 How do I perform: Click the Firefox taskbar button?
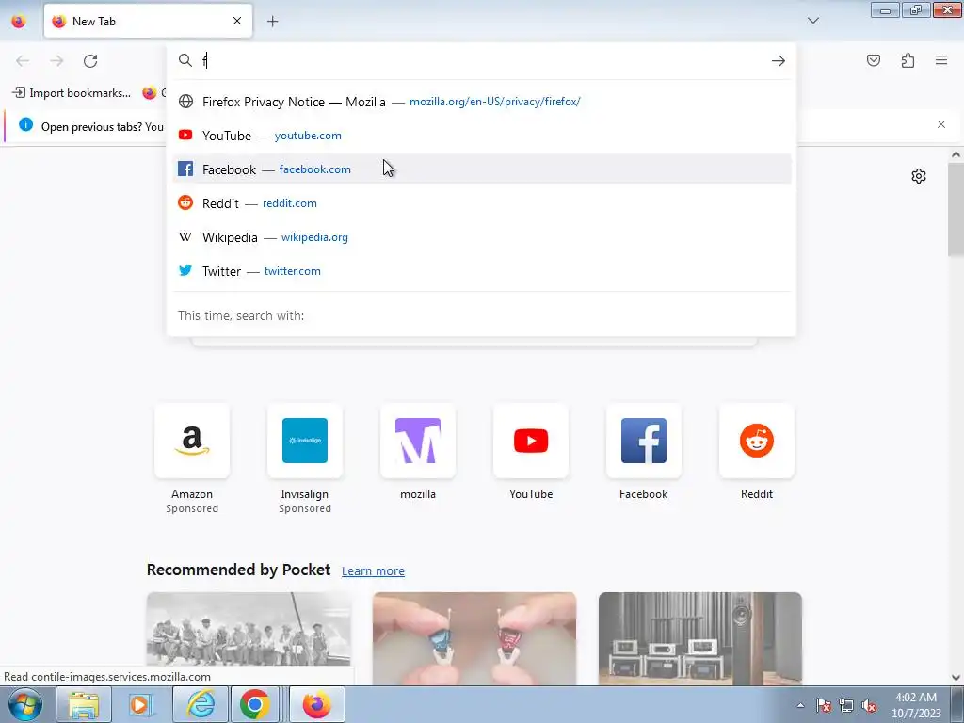[316, 704]
